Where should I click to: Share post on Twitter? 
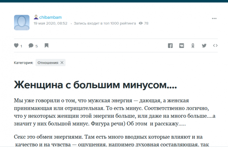click(x=204, y=46)
